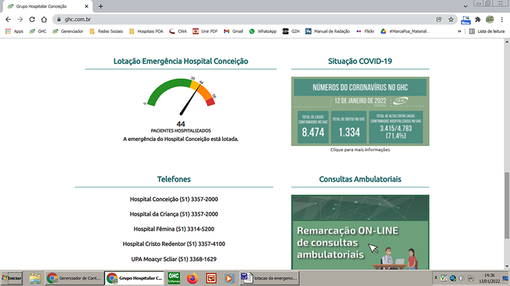Image resolution: width=510 pixels, height=286 pixels.
Task: Open the GHC Sistemas taskbar icon
Action: [173, 278]
